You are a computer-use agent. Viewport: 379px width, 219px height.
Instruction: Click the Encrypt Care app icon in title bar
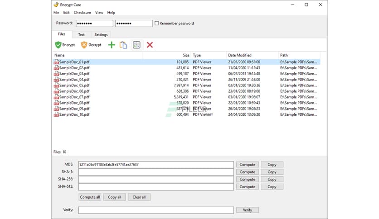[x=56, y=5]
